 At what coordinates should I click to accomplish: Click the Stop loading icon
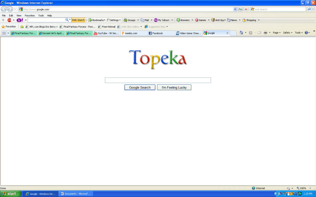(246, 9)
